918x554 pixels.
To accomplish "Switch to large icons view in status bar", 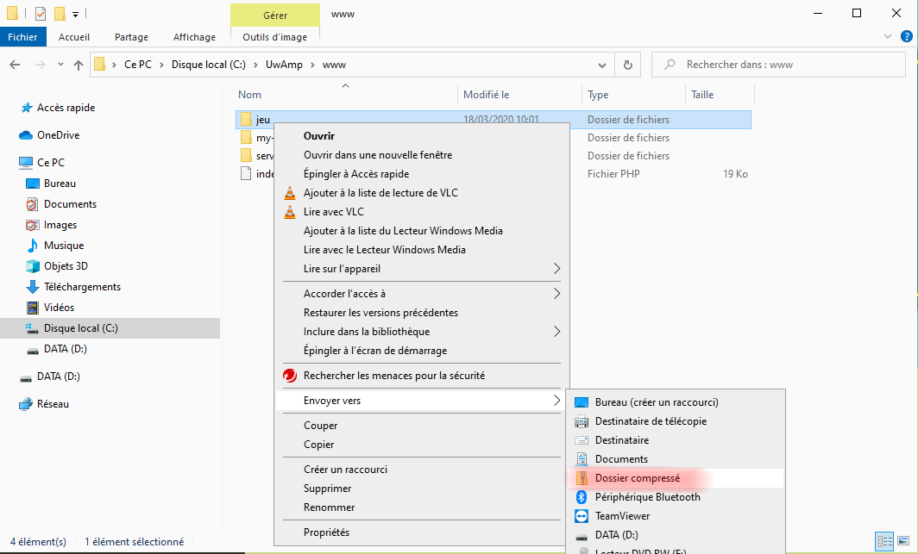I will (x=902, y=542).
